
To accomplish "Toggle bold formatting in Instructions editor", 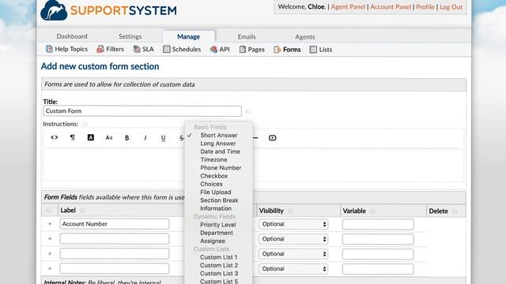I will (x=127, y=138).
